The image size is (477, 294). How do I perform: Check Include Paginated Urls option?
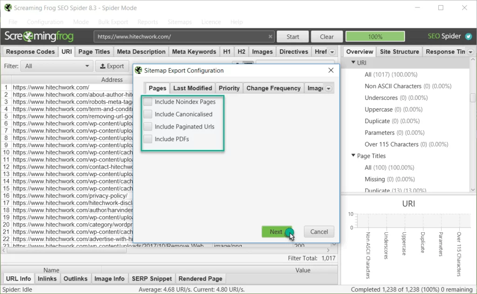(148, 126)
